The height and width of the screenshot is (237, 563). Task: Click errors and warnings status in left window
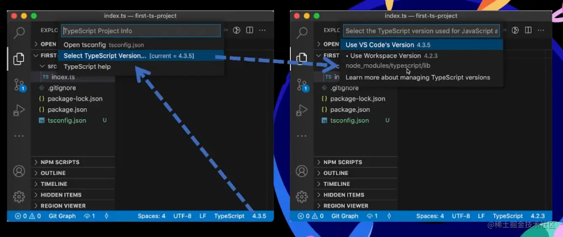click(x=28, y=216)
